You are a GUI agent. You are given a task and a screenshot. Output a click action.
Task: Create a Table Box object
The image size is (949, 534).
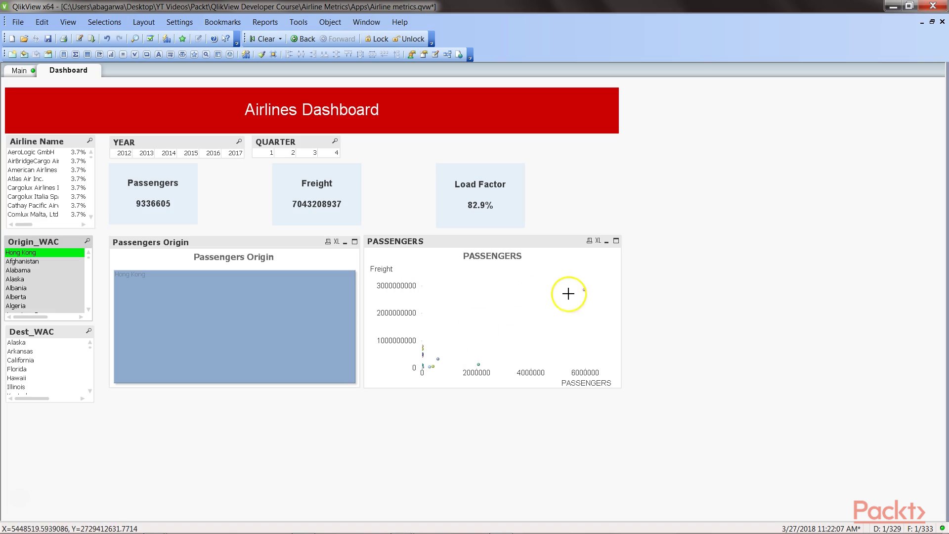pos(87,54)
